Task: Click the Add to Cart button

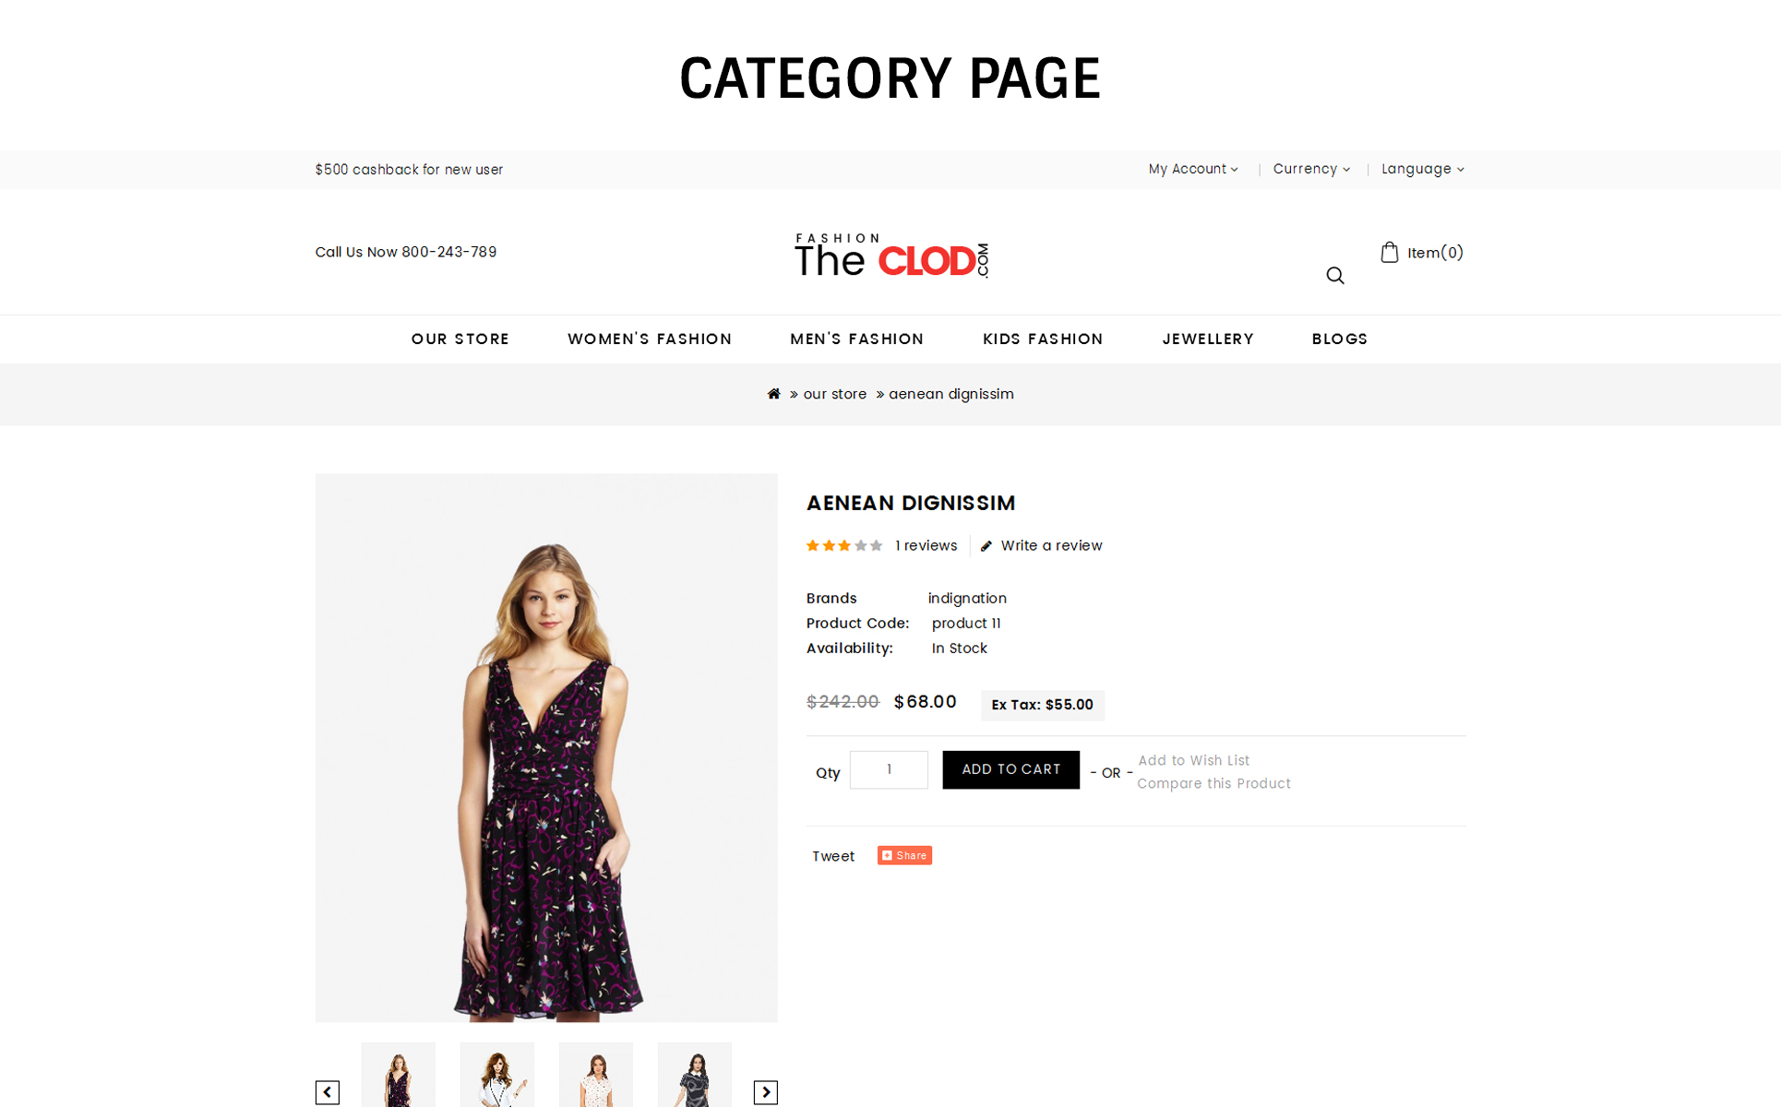Action: pos(1010,769)
